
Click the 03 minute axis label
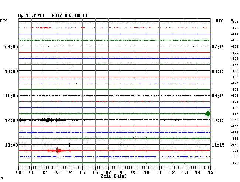coord(57,172)
